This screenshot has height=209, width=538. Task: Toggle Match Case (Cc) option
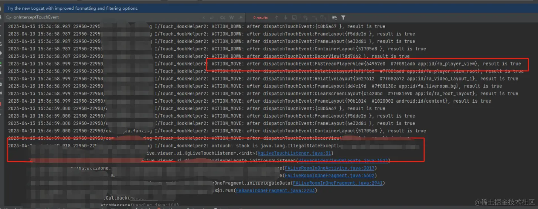pos(223,18)
